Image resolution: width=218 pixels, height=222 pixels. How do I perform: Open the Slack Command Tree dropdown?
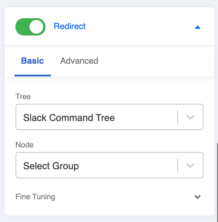point(109,117)
